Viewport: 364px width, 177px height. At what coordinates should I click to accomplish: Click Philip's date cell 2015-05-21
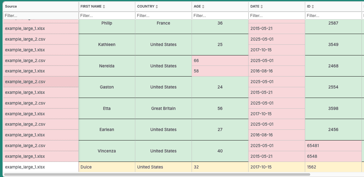click(x=277, y=28)
